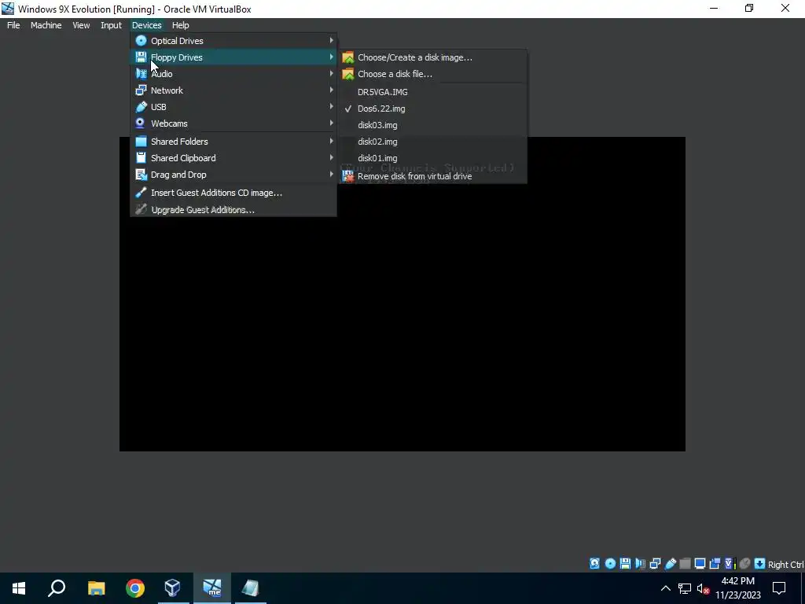Expand the Network submenu arrow
The height and width of the screenshot is (604, 805).
pos(331,90)
